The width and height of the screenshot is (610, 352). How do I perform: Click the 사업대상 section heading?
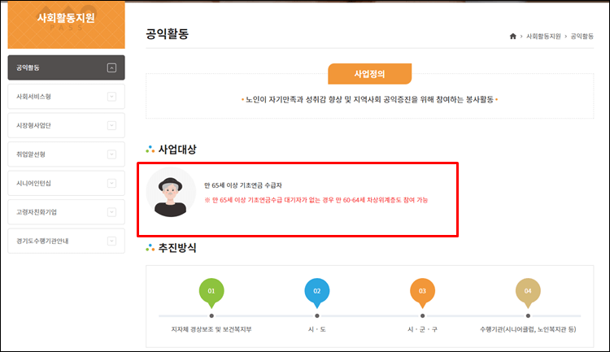tap(177, 150)
